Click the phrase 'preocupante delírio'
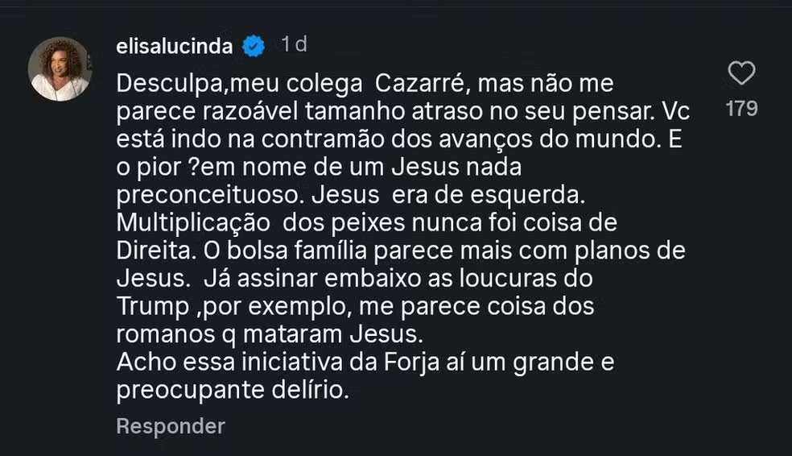 [x=233, y=391]
